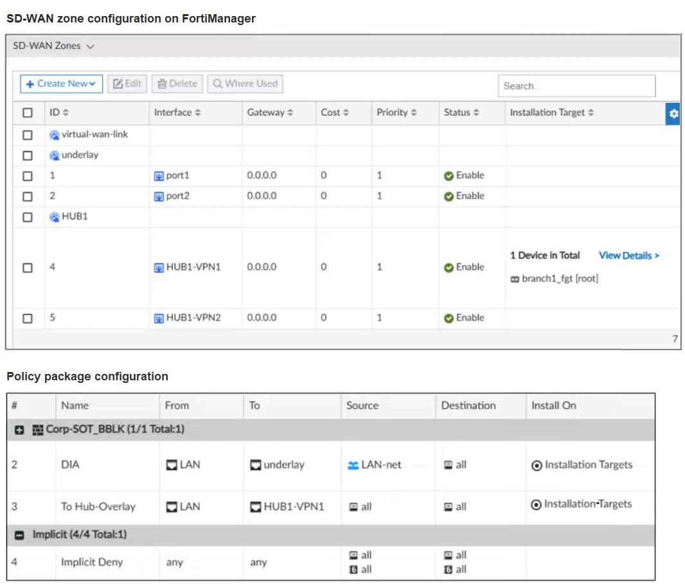Click IPv6 source all icon in Implicit Deny
The image size is (685, 584).
[353, 570]
